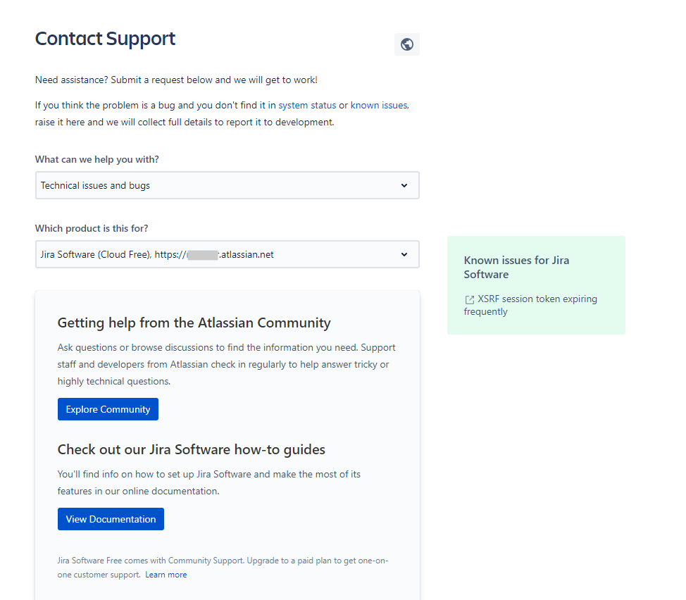
Task: Click the 'What can we help you with?' label
Action: click(97, 160)
